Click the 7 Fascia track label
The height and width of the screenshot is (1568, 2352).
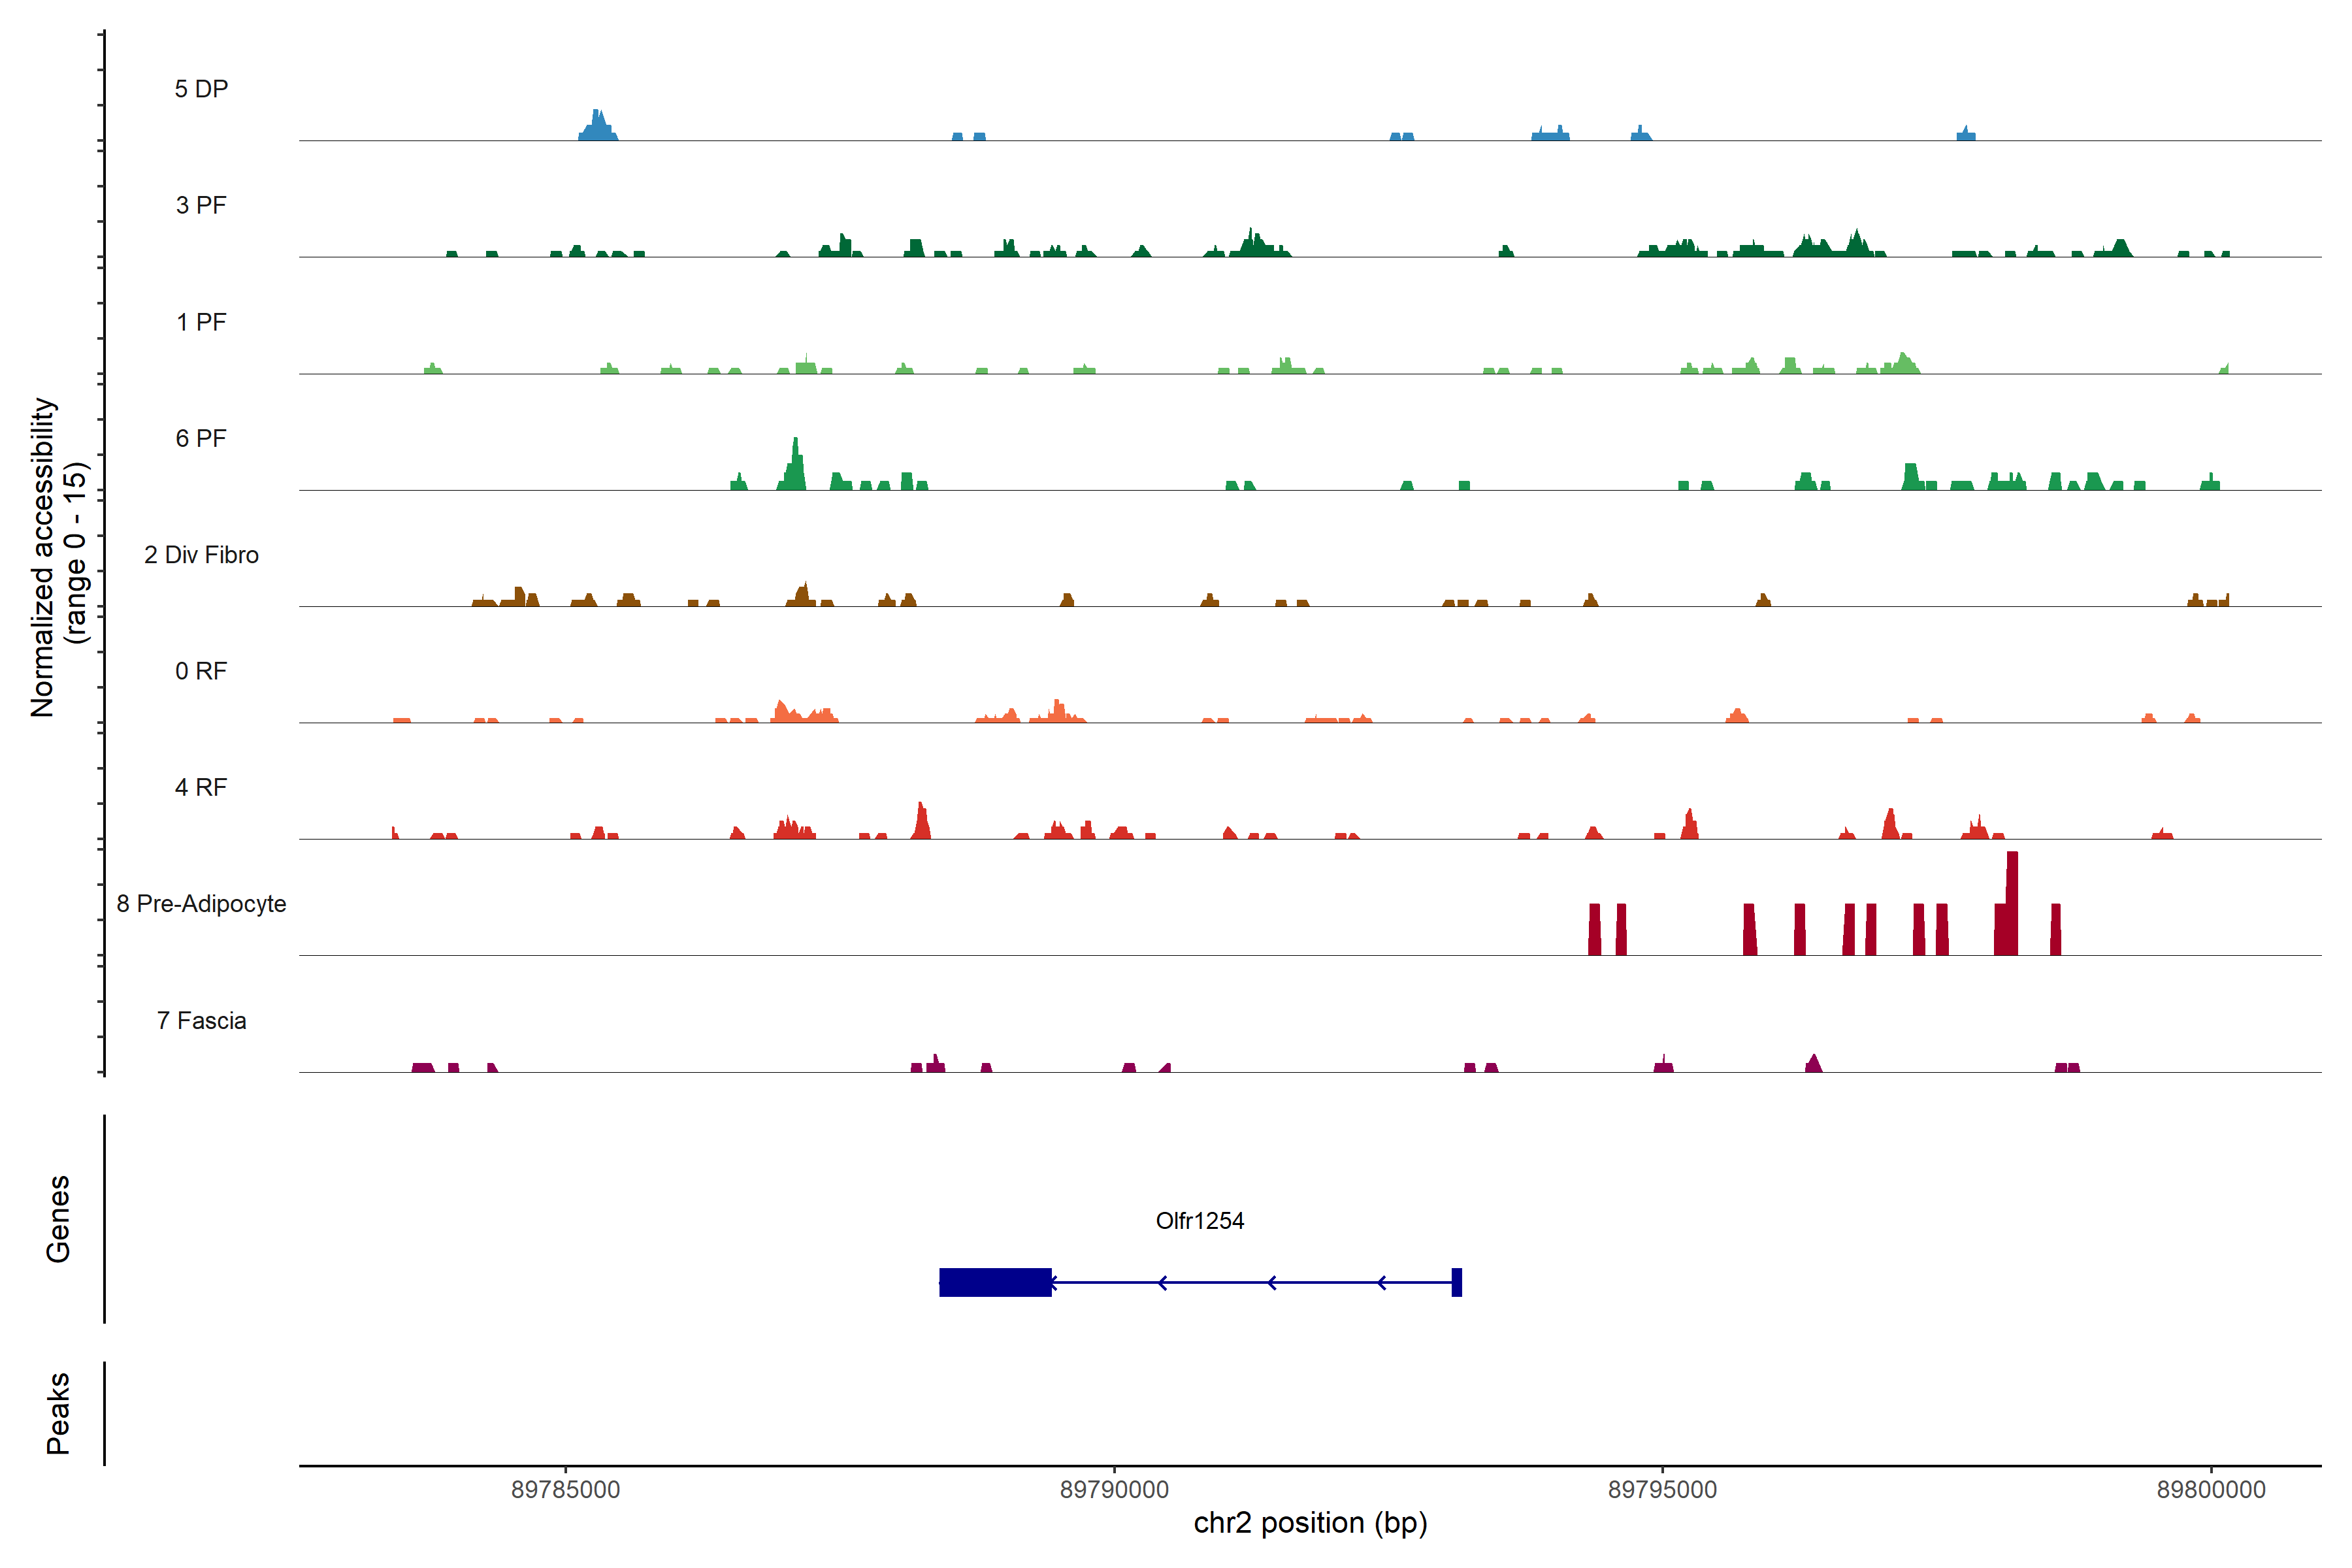(201, 1020)
